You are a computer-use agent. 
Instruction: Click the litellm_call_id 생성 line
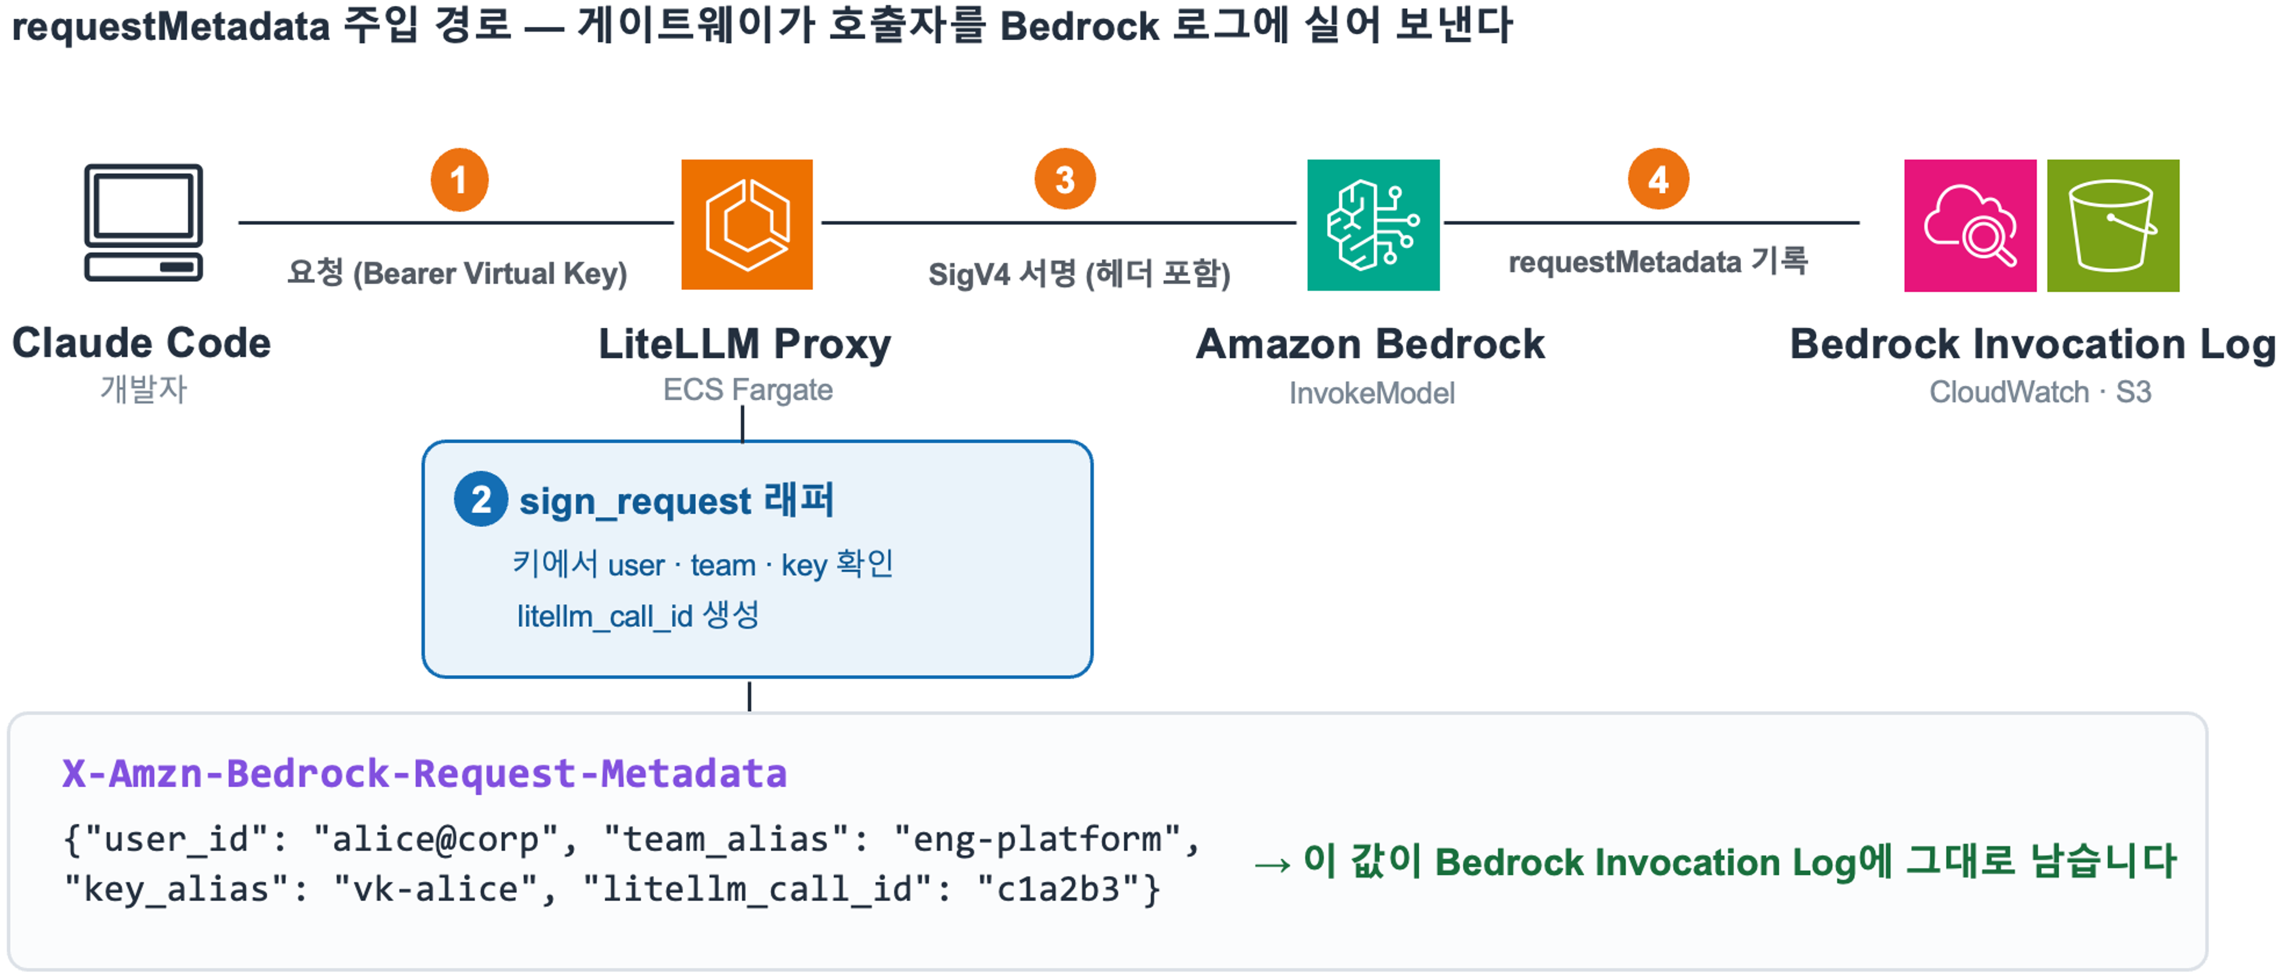(638, 616)
